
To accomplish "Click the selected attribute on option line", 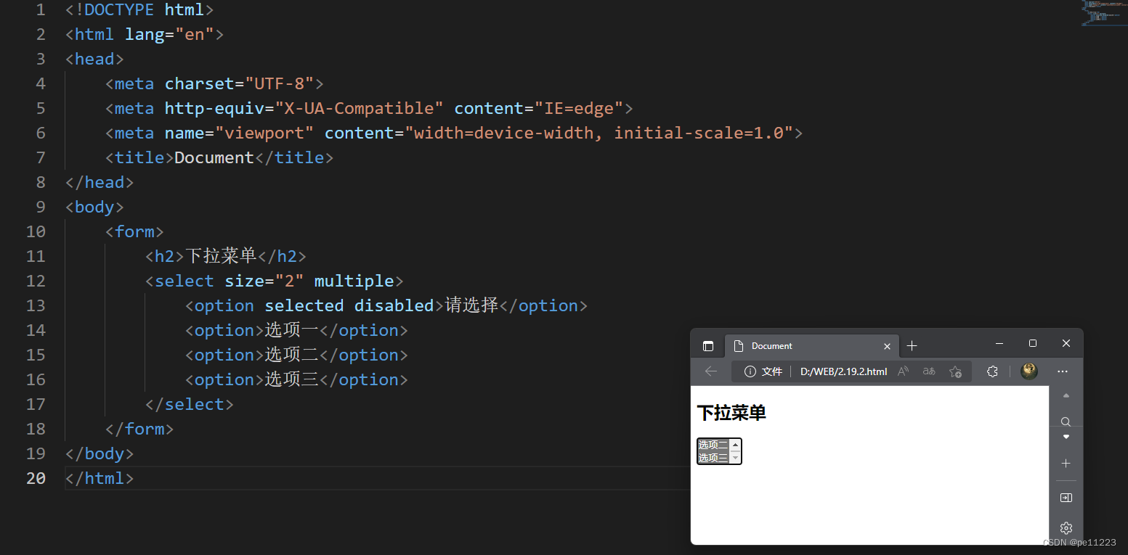I will point(304,306).
